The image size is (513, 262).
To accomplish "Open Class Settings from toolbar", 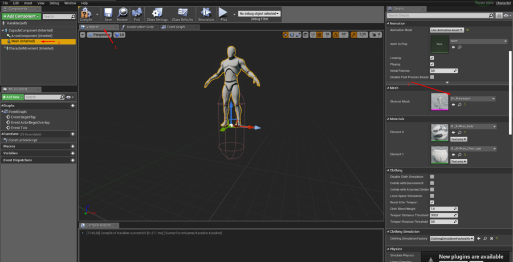I will point(157,14).
